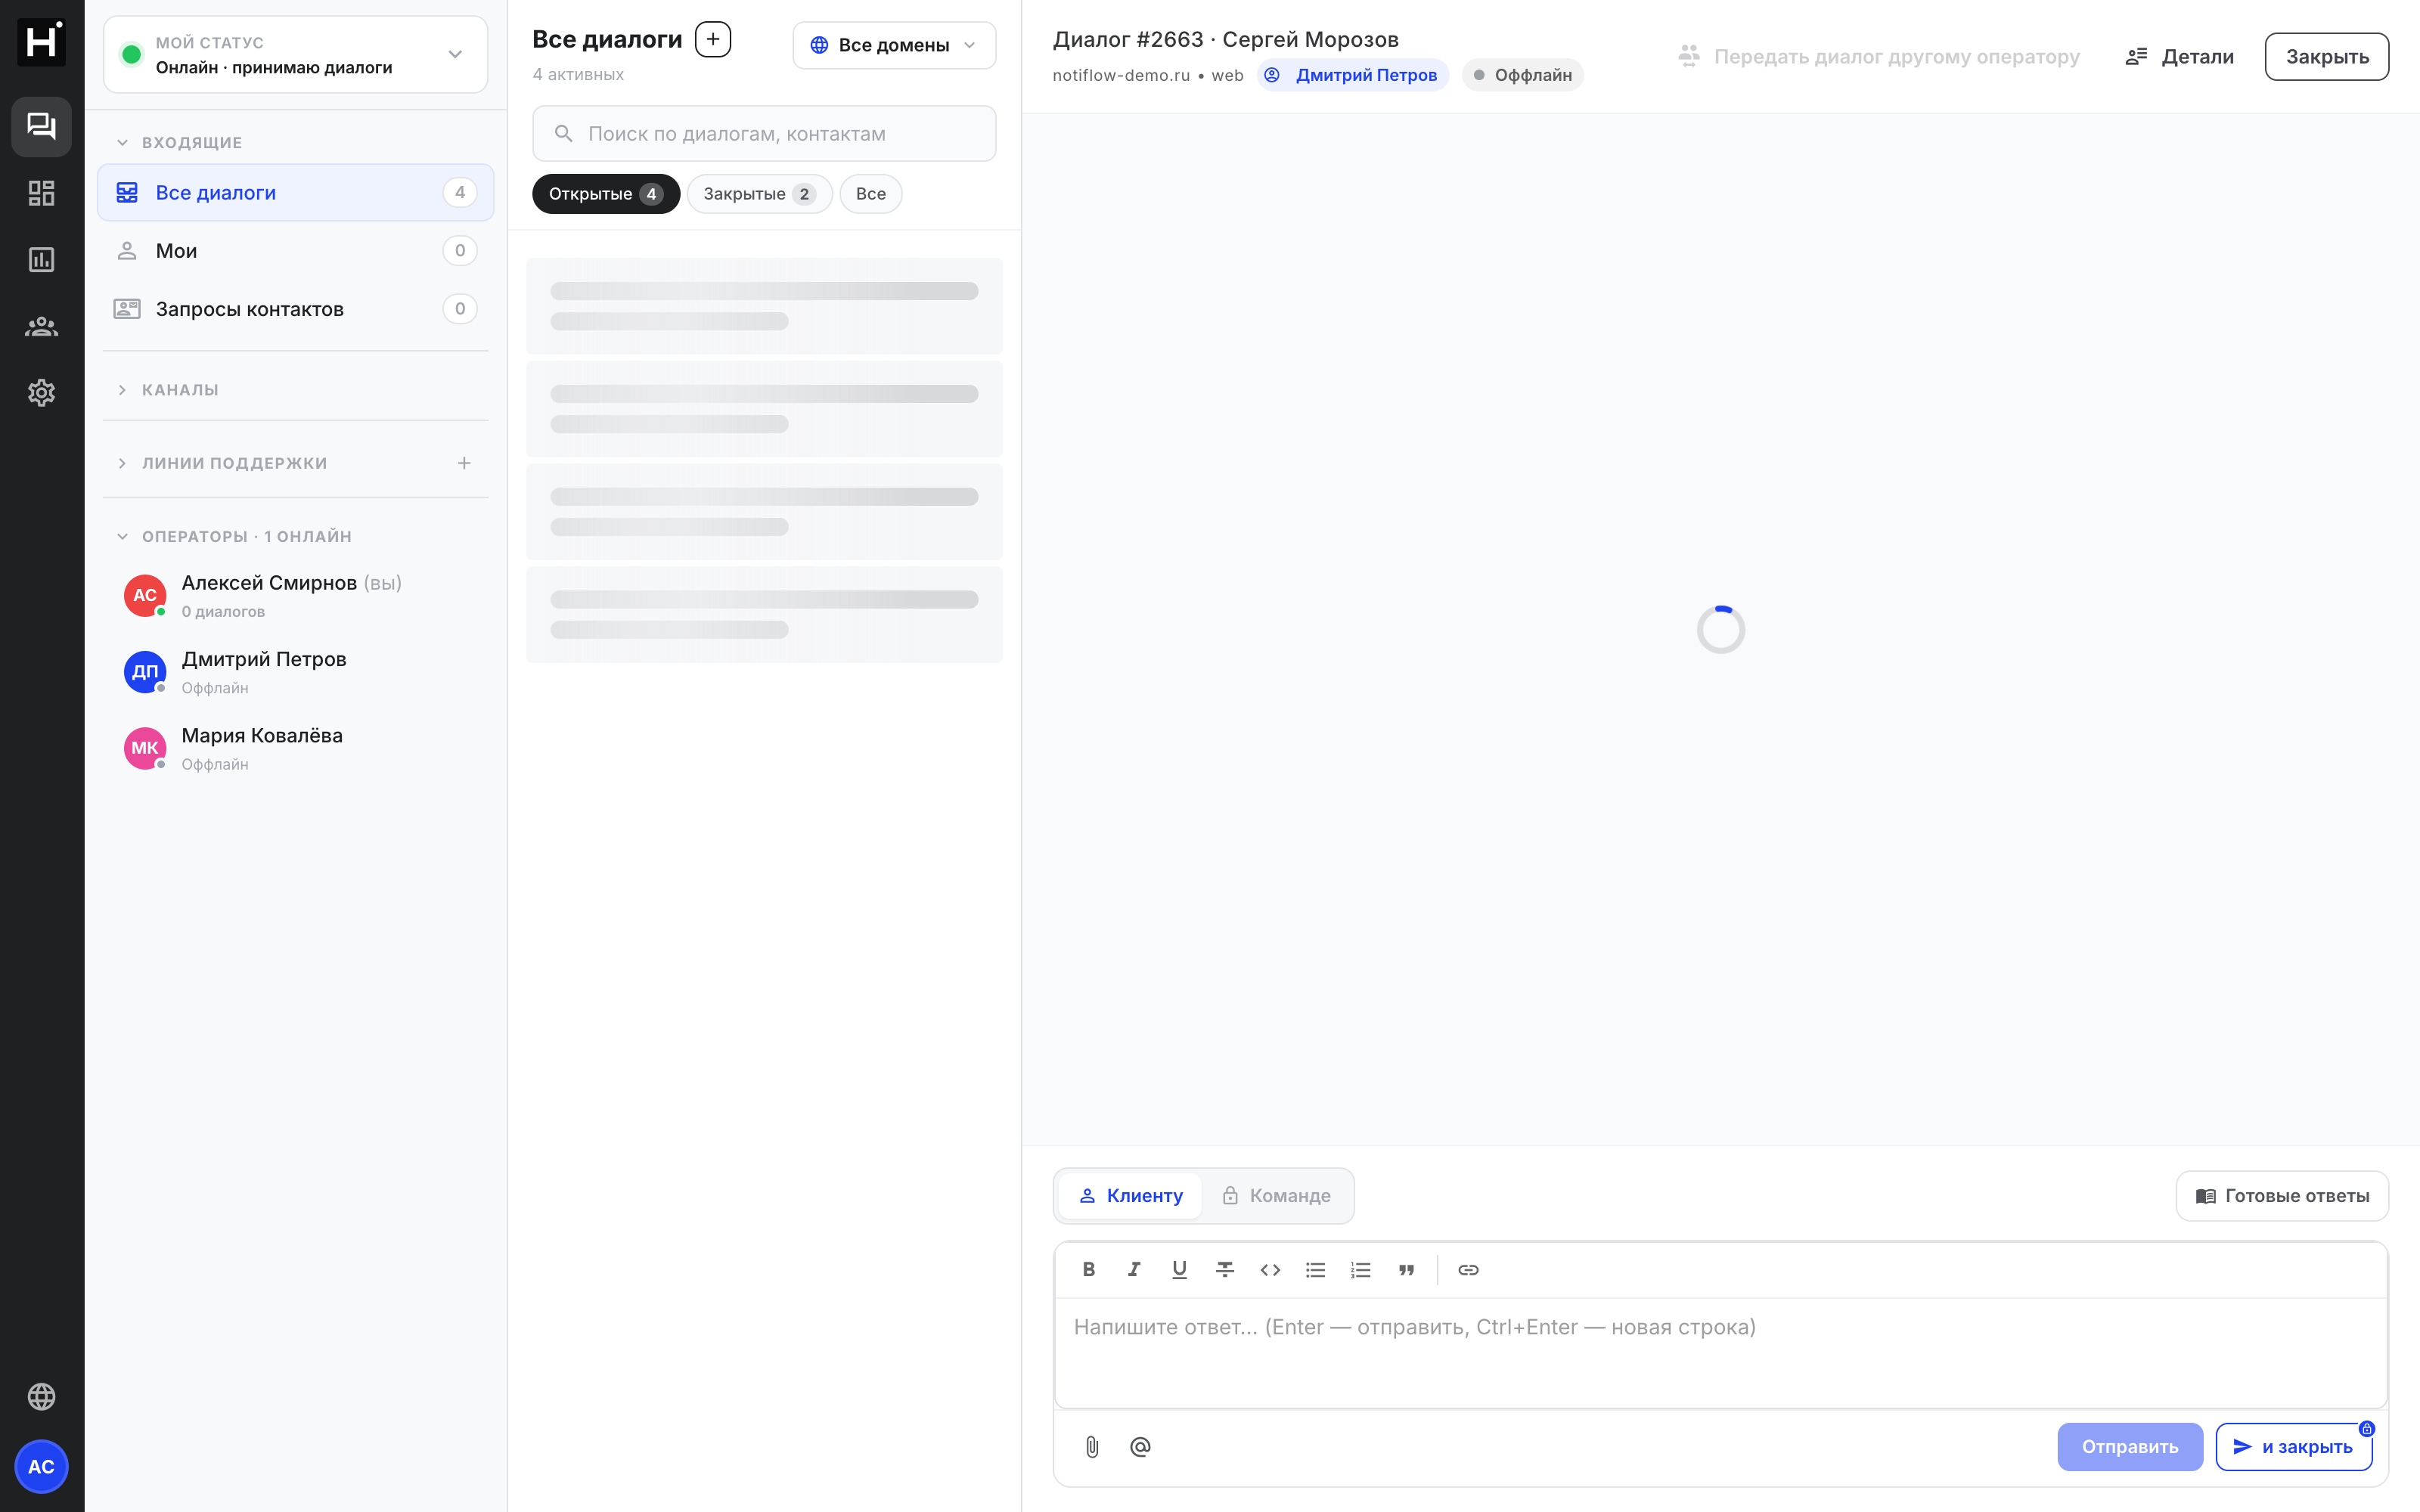Open the settings gear in left sidebar
2420x1512 pixels.
41,392
